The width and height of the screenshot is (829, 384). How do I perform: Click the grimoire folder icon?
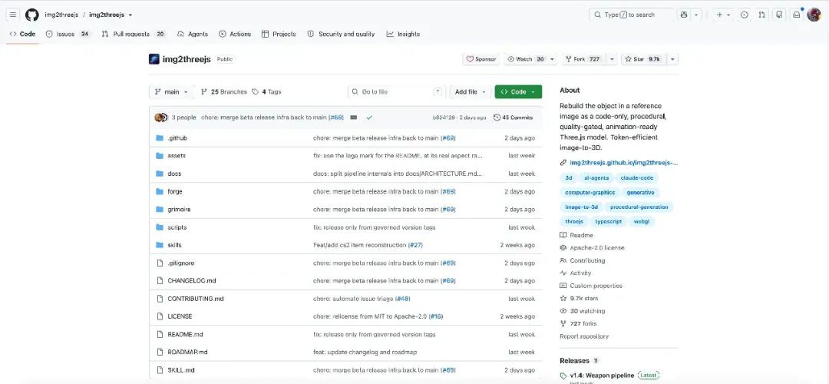(x=160, y=210)
